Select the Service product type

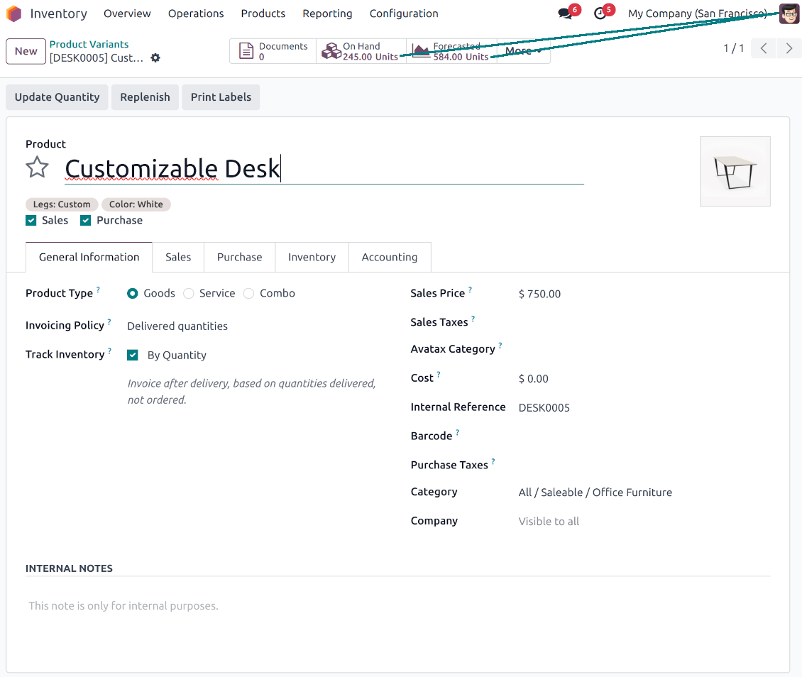click(x=189, y=294)
